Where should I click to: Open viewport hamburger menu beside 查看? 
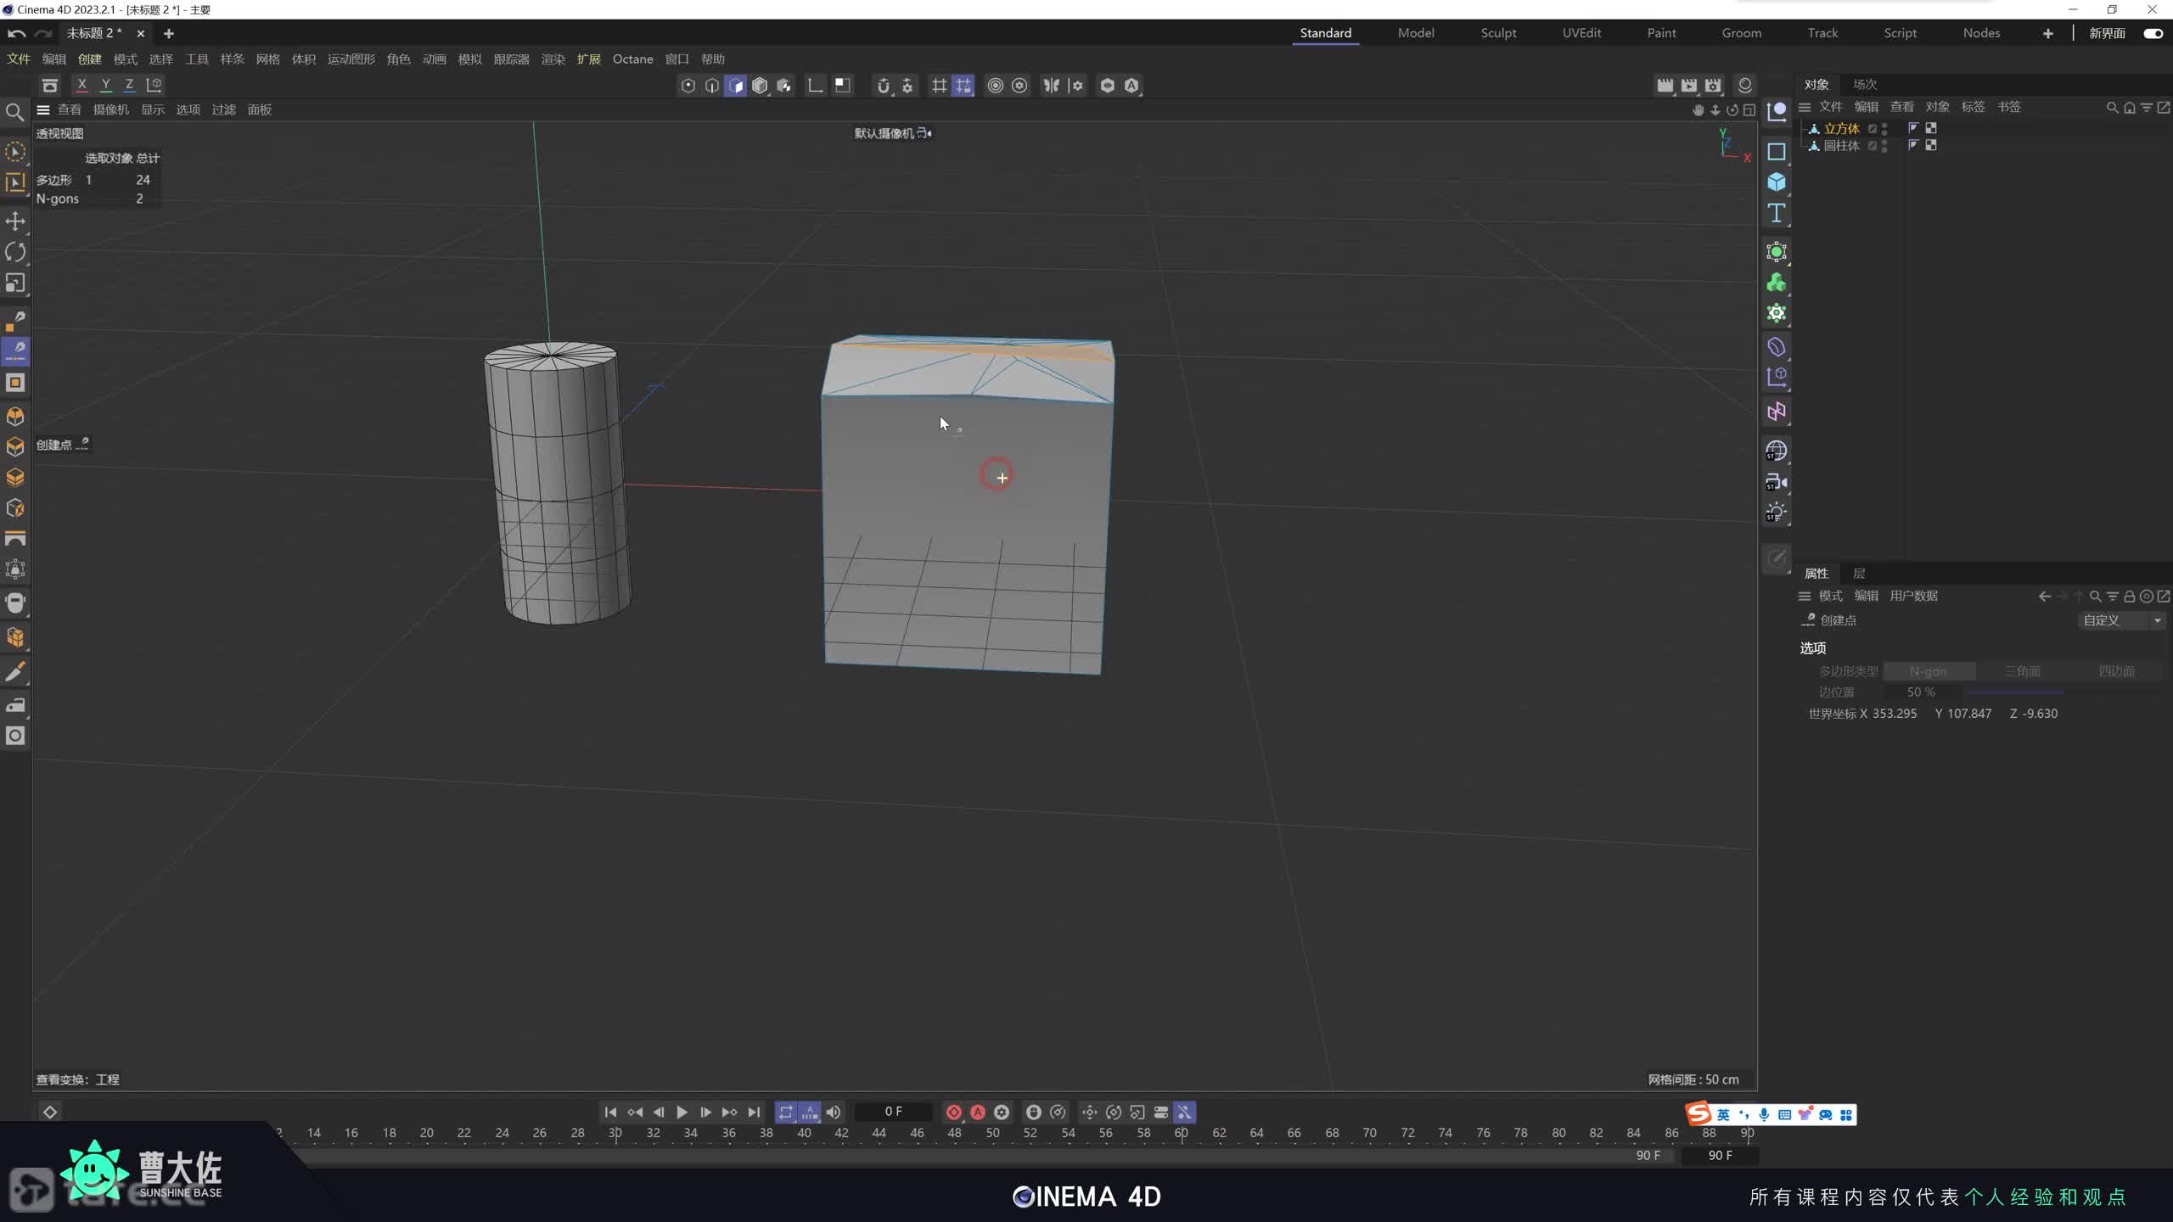[x=43, y=109]
